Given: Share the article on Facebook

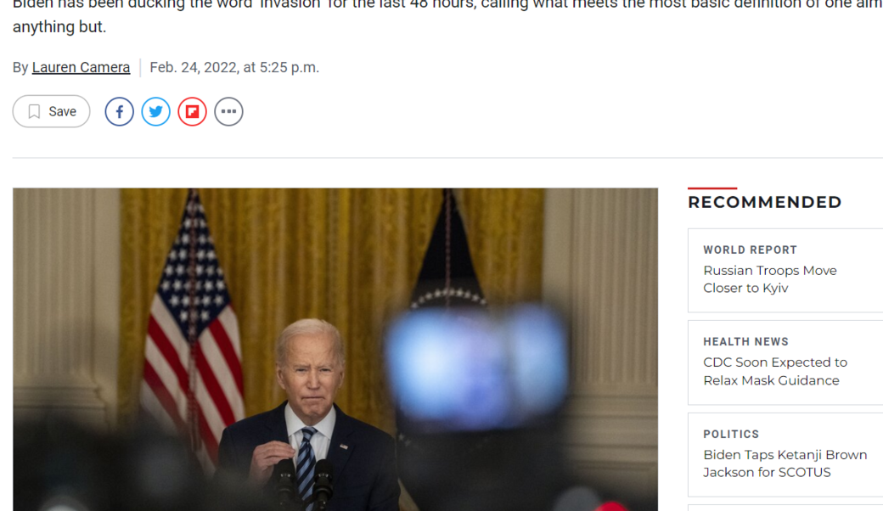Looking at the screenshot, I should (x=120, y=111).
